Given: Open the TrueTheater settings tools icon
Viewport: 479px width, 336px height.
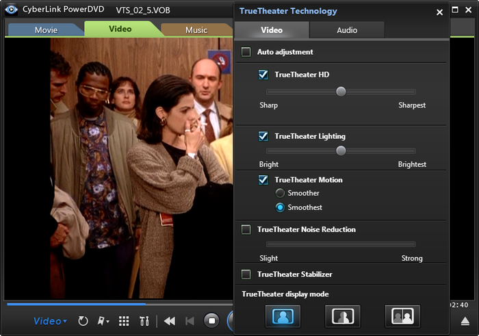Looking at the screenshot, I should pyautogui.click(x=144, y=321).
